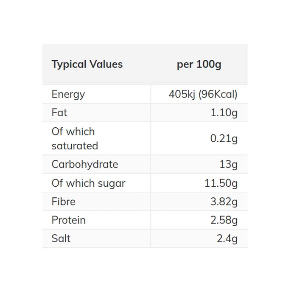Select the Carbohydrate row label
The width and height of the screenshot is (297, 297).
(x=85, y=164)
